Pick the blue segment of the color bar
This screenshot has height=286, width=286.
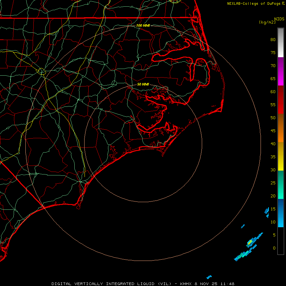[x=281, y=213]
